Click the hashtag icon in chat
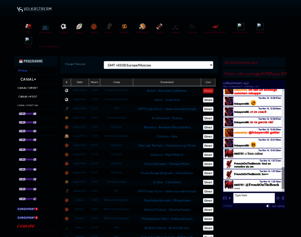 (230, 198)
